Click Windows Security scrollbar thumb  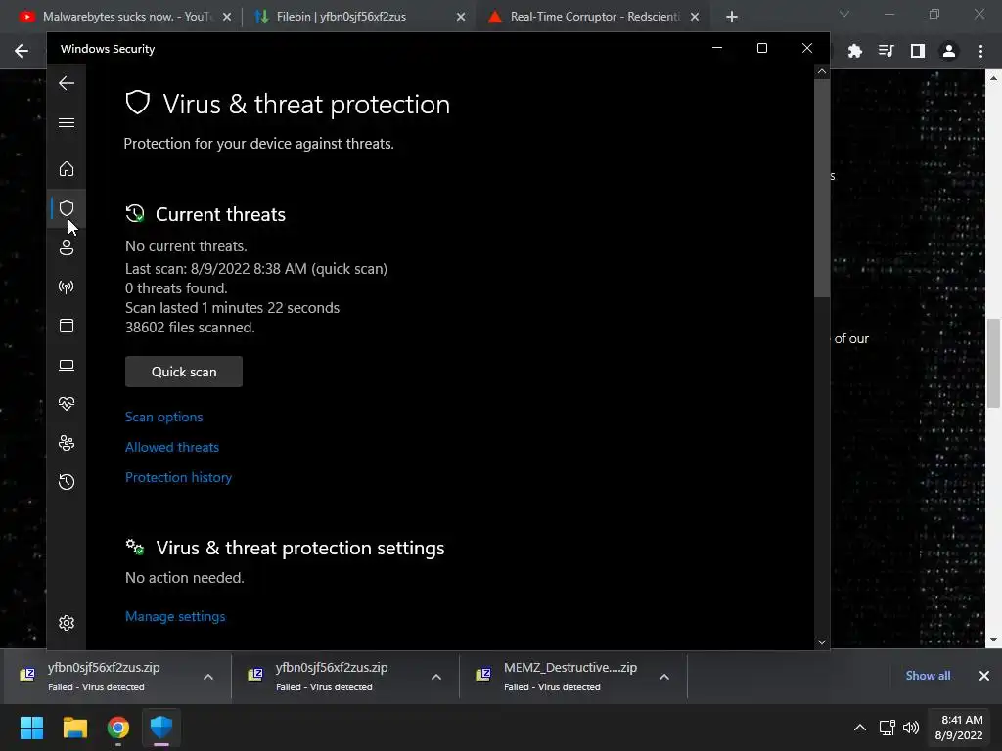(x=822, y=189)
